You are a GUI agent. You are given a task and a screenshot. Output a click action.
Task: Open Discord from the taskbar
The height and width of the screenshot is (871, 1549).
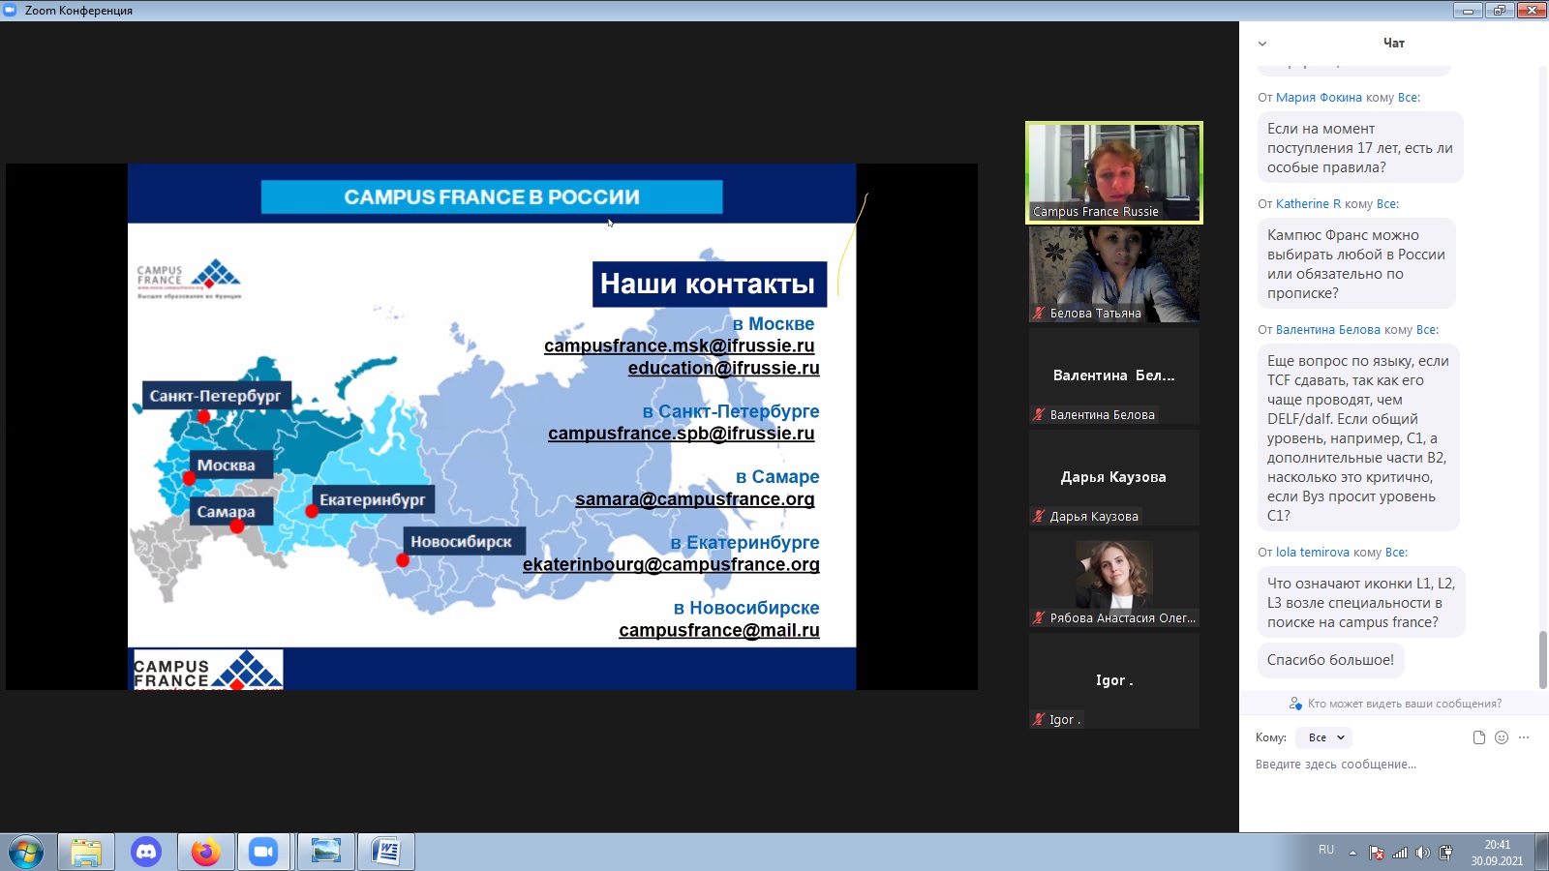pos(146,852)
